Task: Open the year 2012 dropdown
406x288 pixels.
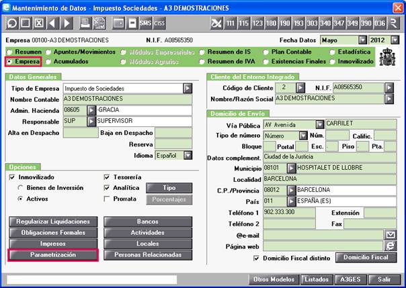Action: 395,40
